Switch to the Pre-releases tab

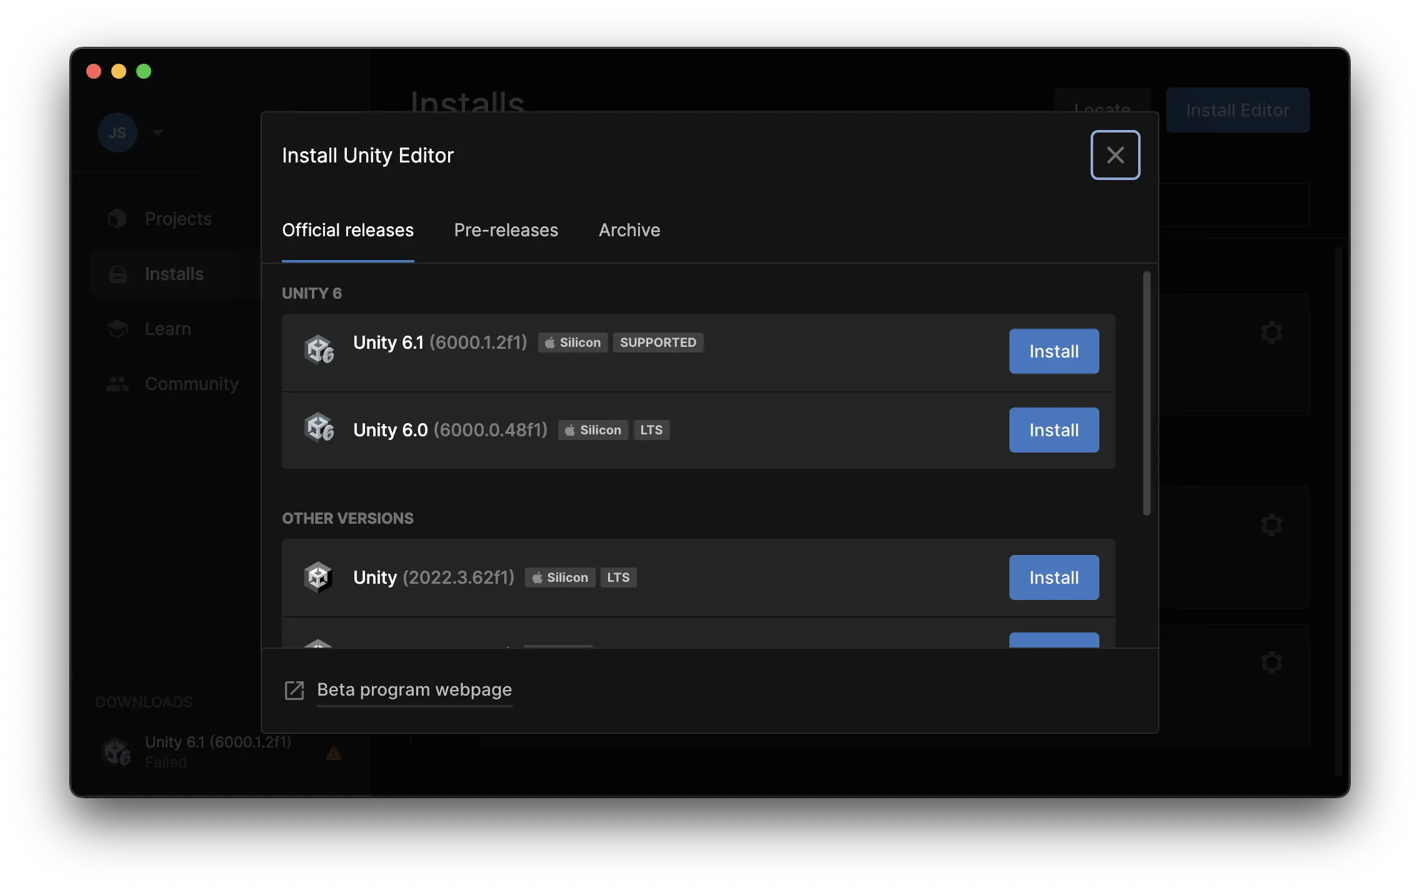506,230
